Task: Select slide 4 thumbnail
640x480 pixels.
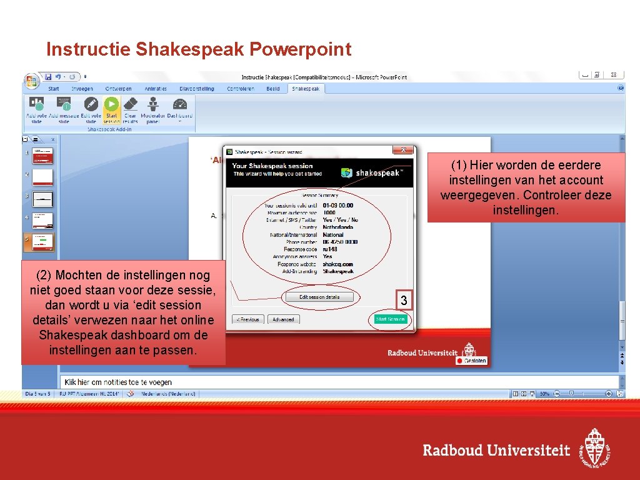Action: pos(42,221)
